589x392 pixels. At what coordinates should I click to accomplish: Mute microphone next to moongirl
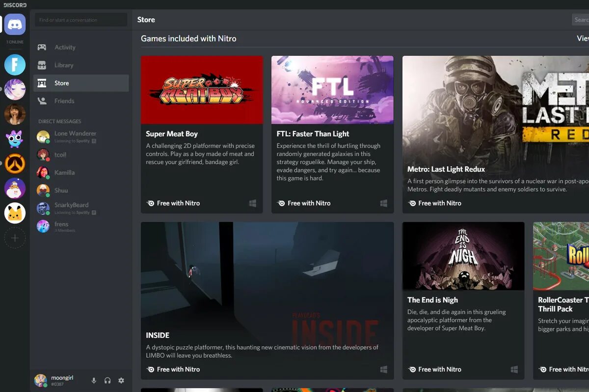94,381
